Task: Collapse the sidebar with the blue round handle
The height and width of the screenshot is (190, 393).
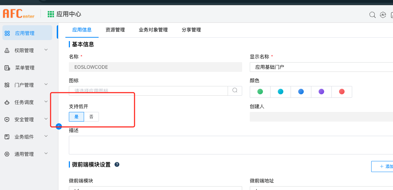Action: [59, 126]
